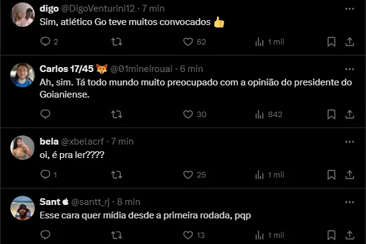Open more options on digo's tweet

point(350,9)
